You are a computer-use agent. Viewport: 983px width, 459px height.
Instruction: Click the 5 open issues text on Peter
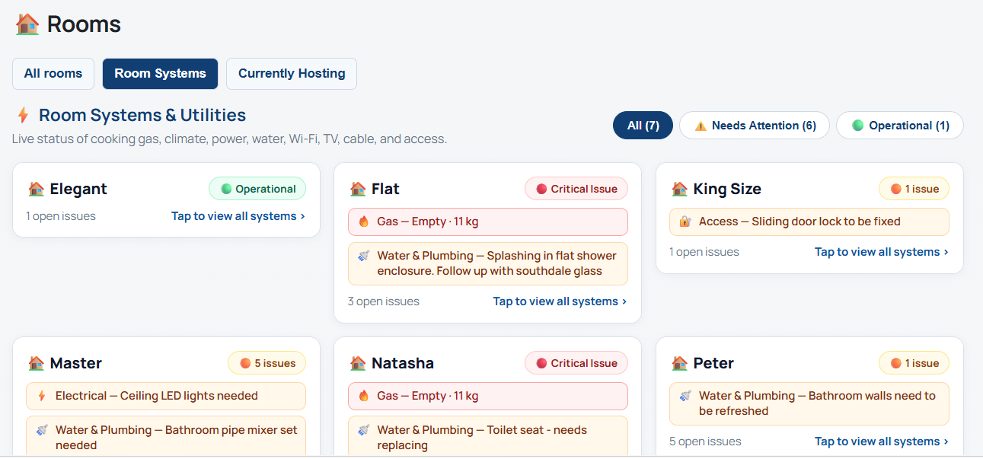(705, 441)
